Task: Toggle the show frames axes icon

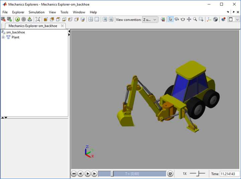Action: [209, 19]
